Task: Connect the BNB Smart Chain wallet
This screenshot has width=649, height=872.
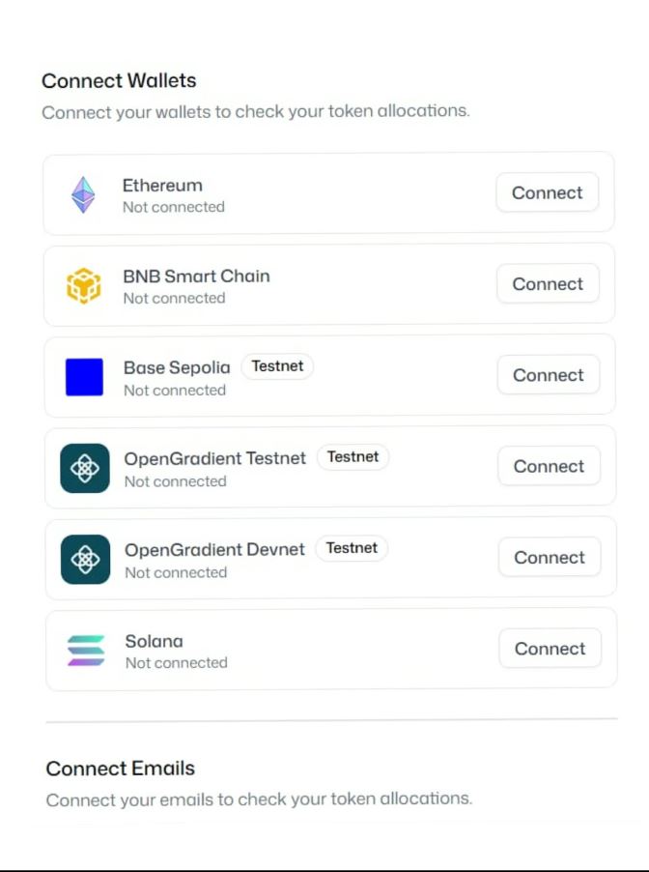Action: tap(548, 283)
